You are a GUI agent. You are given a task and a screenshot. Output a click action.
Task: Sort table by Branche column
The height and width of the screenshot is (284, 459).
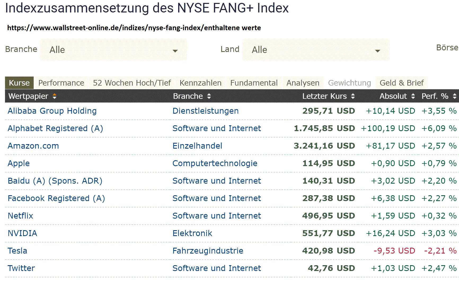coord(209,96)
